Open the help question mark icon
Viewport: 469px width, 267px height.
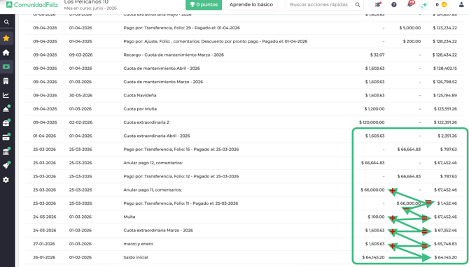[x=394, y=4]
